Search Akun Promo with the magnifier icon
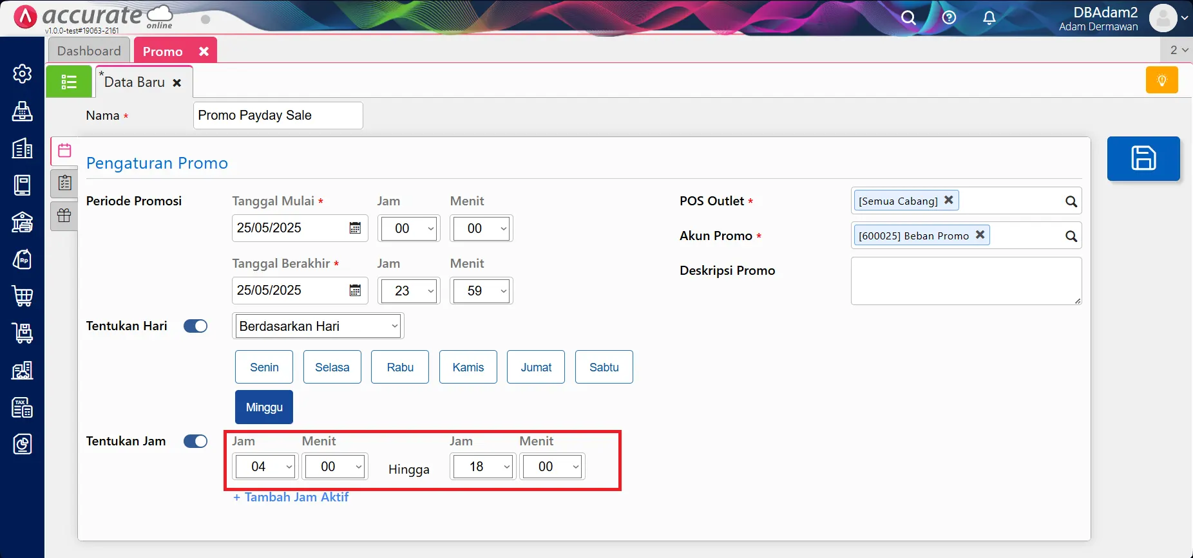The height and width of the screenshot is (558, 1193). click(1071, 236)
